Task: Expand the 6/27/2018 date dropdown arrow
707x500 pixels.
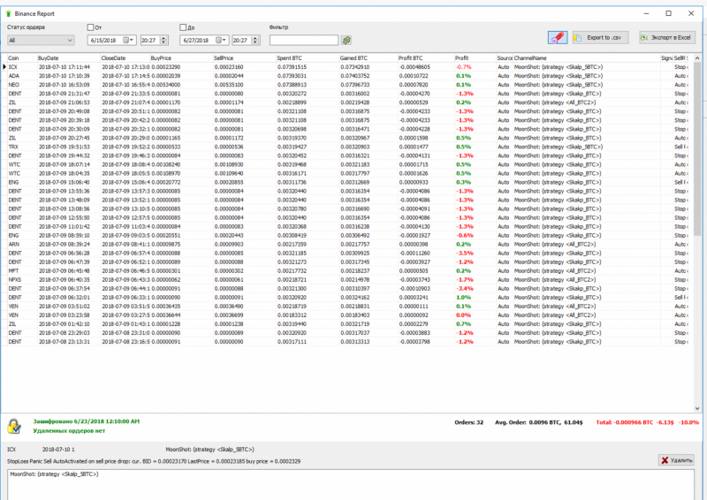Action: coord(224,40)
